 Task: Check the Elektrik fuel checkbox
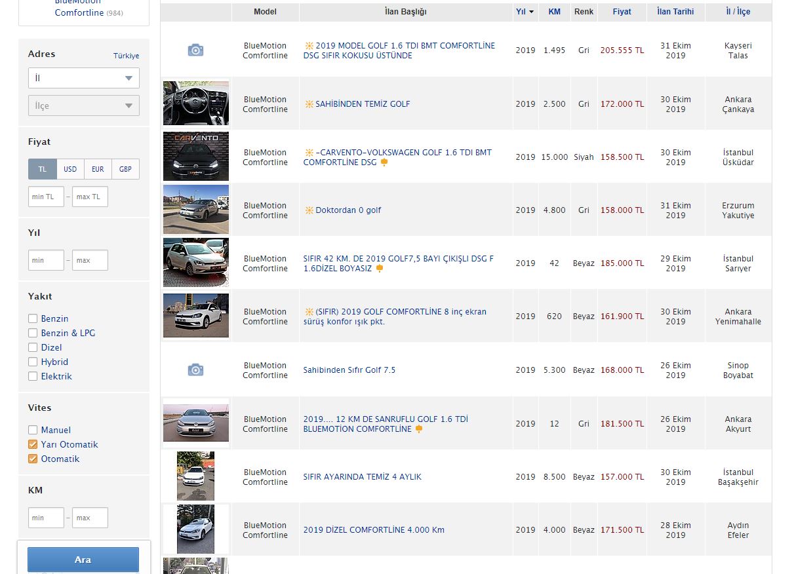coord(33,376)
